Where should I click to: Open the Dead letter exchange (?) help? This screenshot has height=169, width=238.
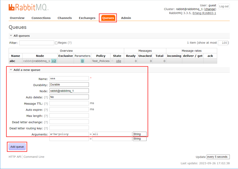point(46,122)
